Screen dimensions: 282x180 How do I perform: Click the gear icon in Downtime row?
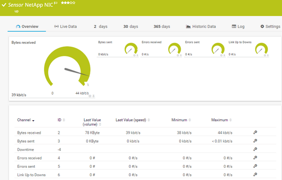[255, 149]
